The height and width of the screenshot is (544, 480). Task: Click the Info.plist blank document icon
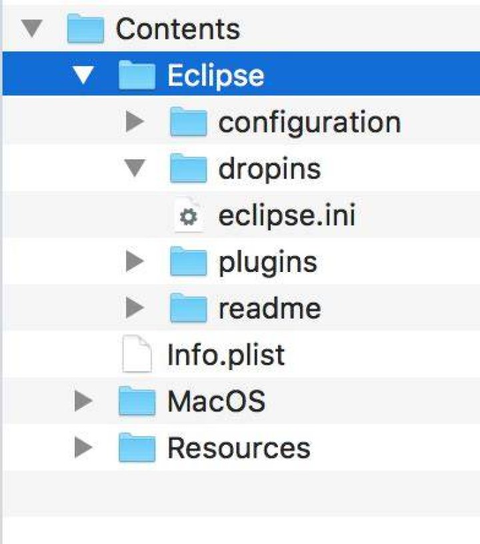click(137, 354)
